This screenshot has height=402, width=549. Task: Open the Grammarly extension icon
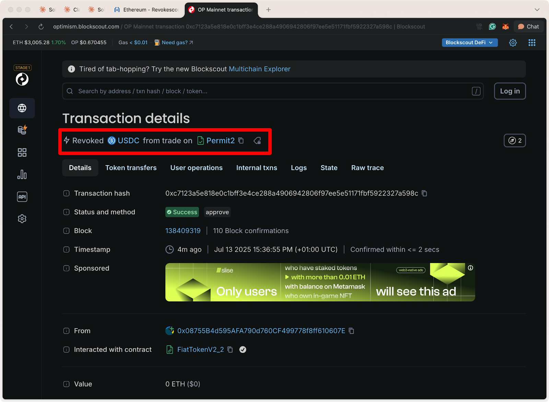[x=492, y=26]
